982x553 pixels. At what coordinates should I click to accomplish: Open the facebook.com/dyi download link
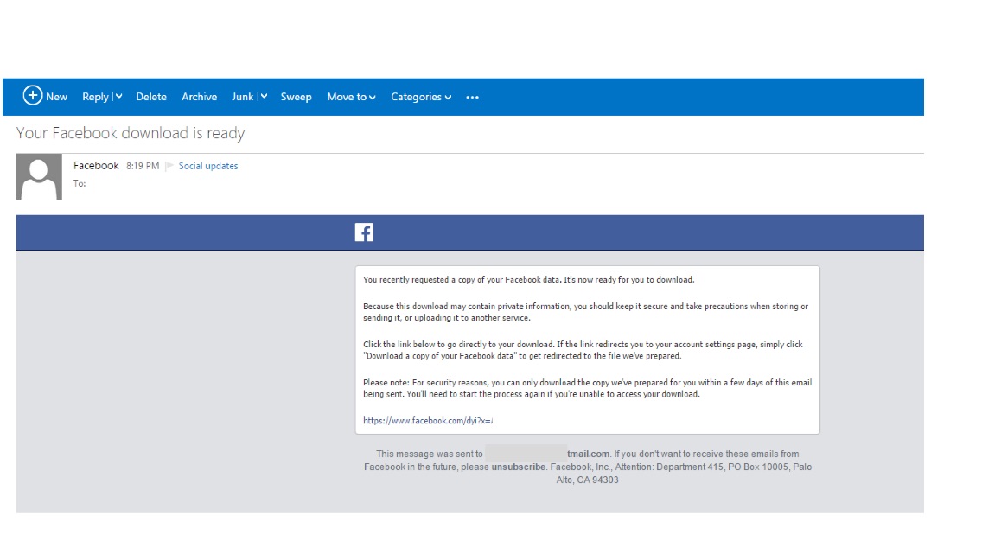(428, 421)
